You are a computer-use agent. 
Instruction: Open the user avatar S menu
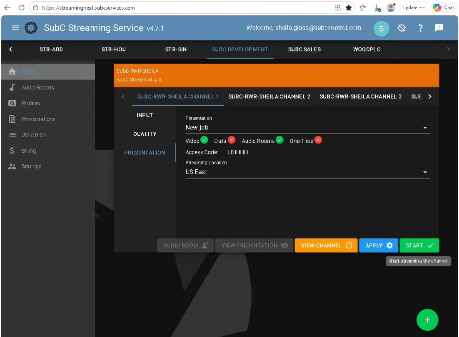[x=381, y=28]
